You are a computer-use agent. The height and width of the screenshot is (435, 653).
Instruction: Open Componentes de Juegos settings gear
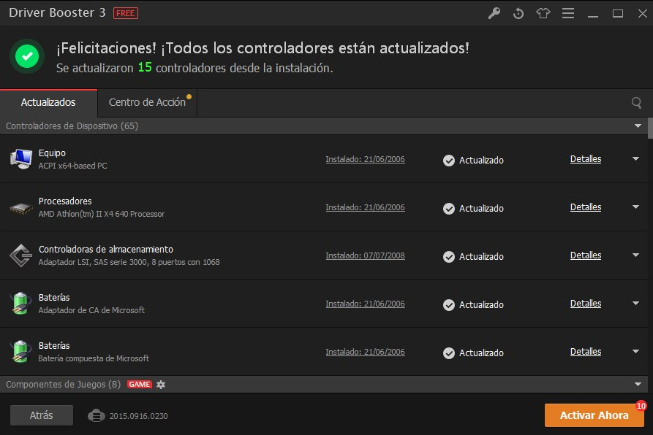161,384
